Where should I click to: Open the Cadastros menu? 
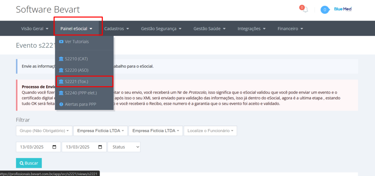coord(116,28)
